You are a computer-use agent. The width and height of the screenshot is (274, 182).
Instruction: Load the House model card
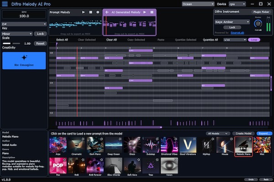coord(225,146)
